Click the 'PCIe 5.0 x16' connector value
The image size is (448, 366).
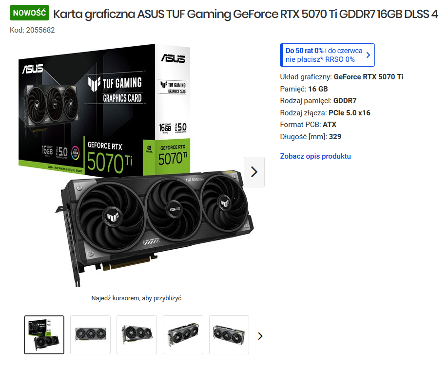tap(350, 113)
